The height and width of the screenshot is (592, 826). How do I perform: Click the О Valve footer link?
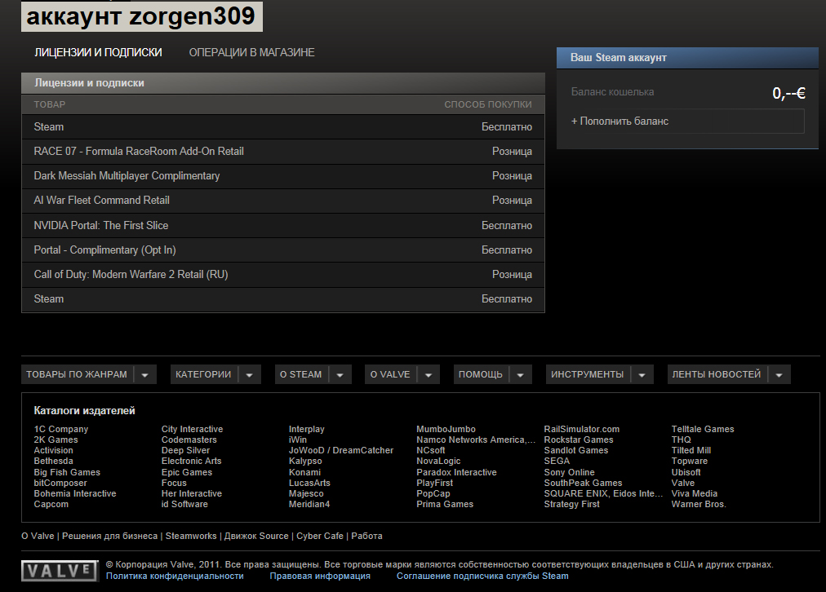(x=38, y=537)
